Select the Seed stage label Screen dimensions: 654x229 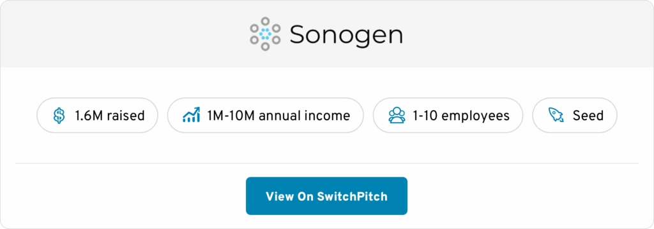coord(588,116)
